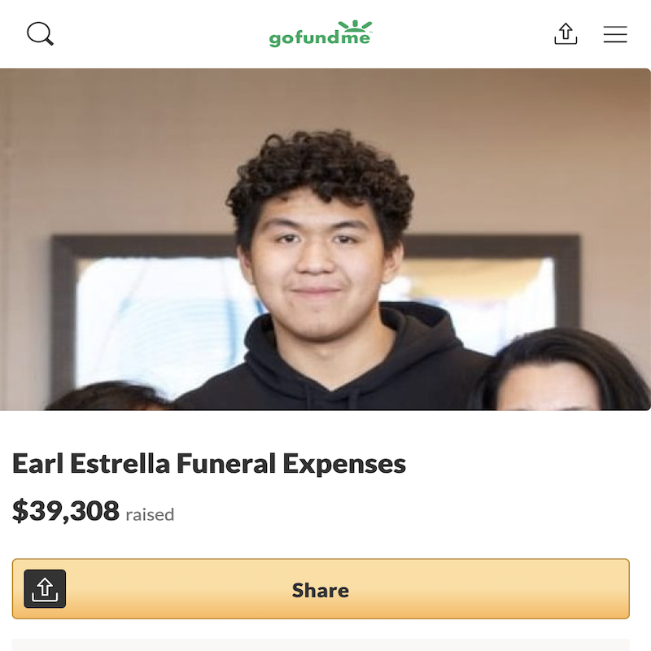Click the $39,308 raised amount

[66, 511]
